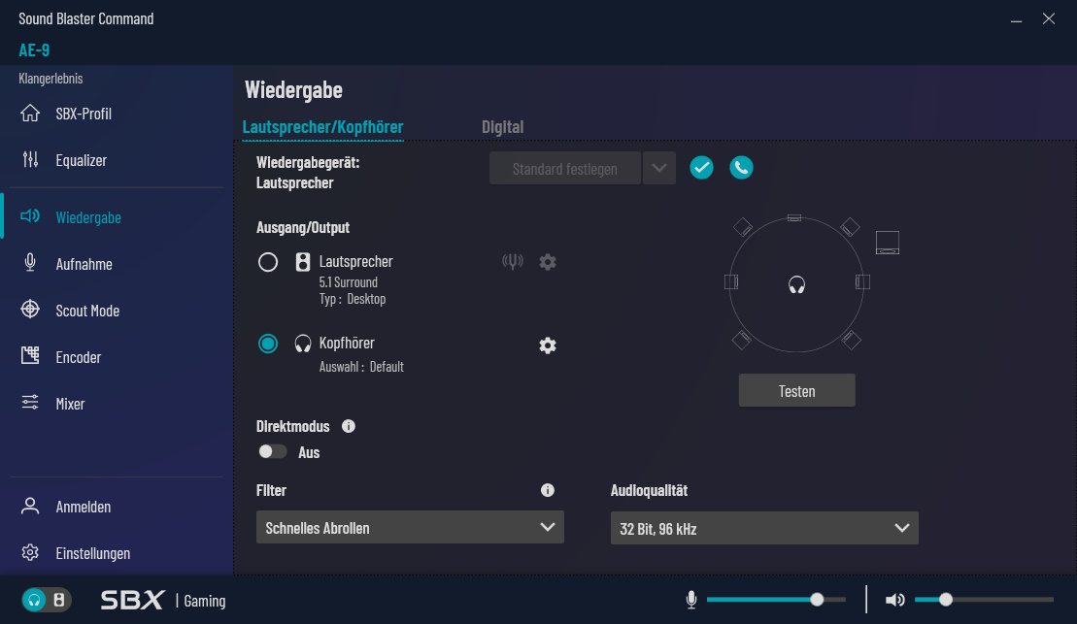1077x624 pixels.
Task: Click the Anmelden user icon
Action: (x=30, y=506)
